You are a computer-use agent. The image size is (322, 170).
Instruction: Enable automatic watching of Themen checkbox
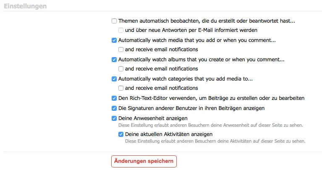114,21
